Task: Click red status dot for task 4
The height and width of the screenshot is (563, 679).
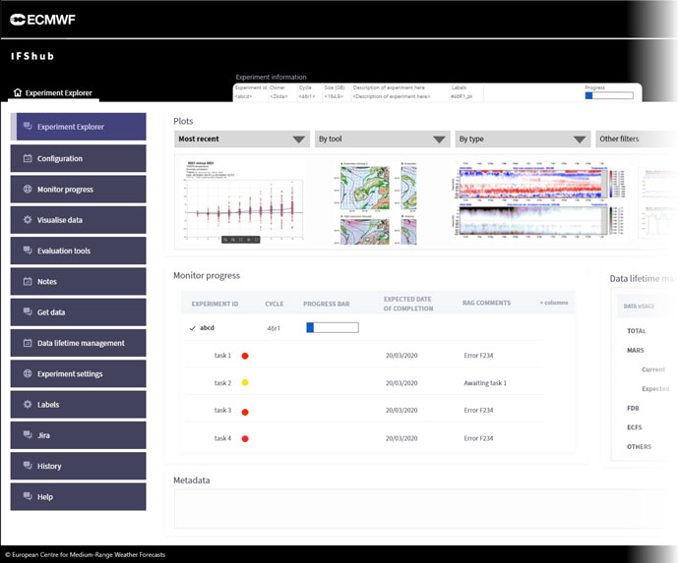Action: coord(245,439)
